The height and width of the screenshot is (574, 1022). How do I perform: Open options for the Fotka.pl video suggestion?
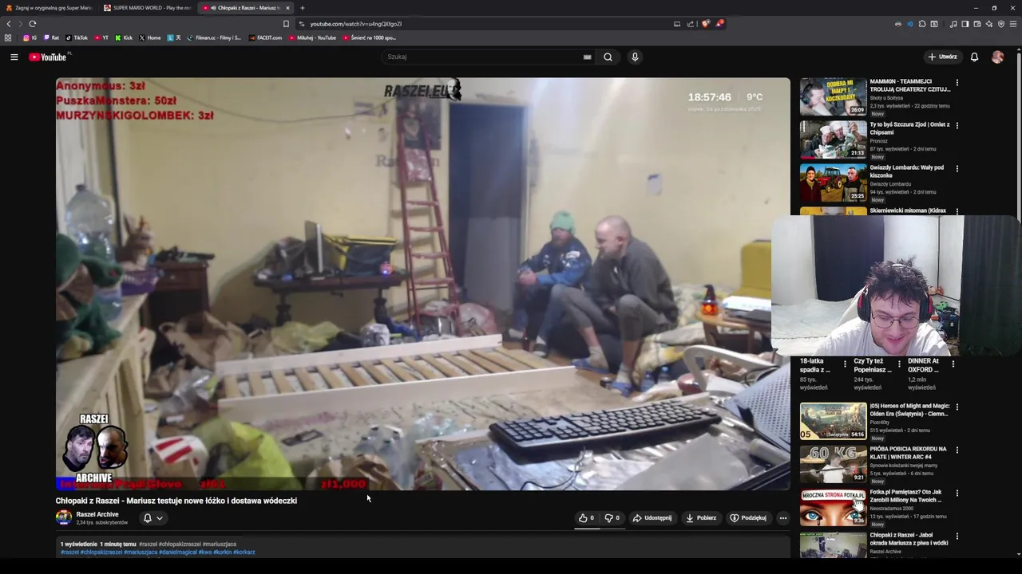coord(957,493)
